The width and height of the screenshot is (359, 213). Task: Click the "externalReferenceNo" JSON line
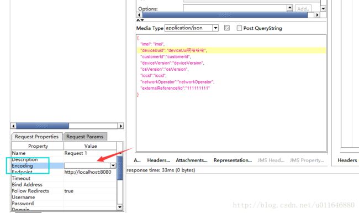175,88
